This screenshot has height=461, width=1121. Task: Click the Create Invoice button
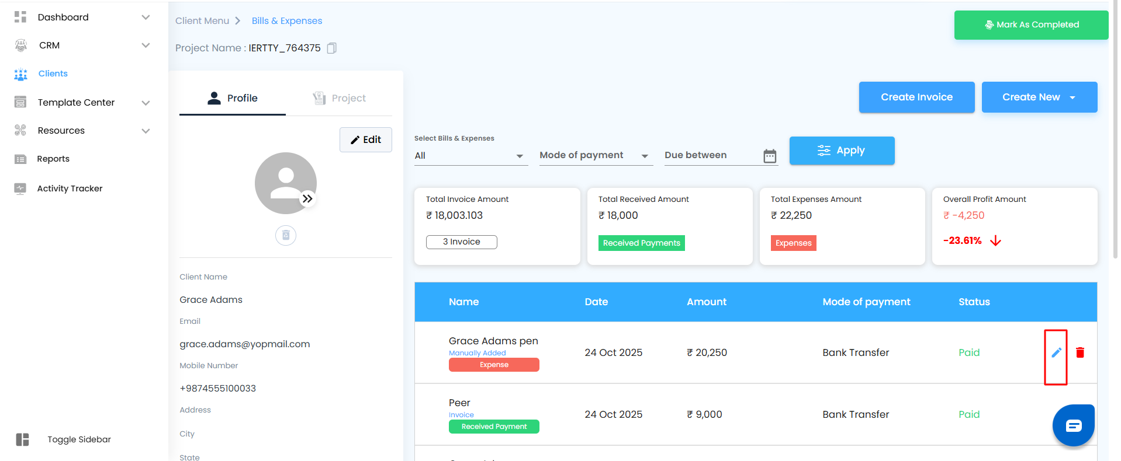click(x=916, y=97)
